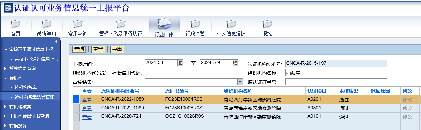Select row marker for FC23E10004R0S row
421x130 pixels.
[76, 99]
